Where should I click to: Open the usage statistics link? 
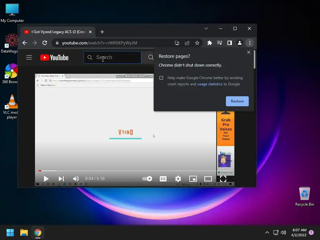point(210,84)
